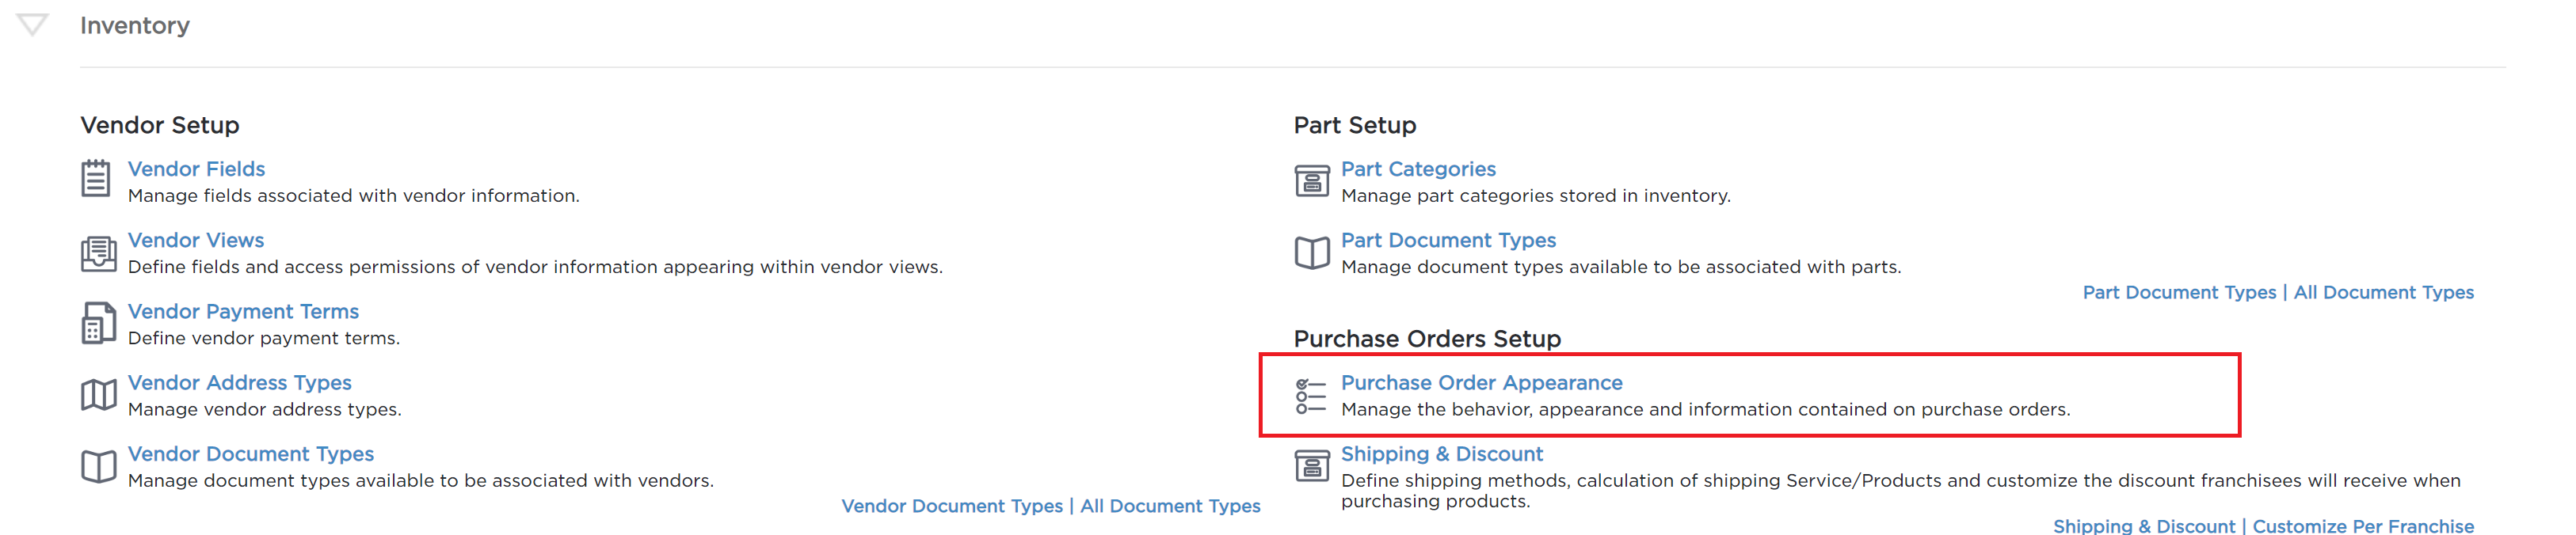Click the Part Categories archive icon
Image resolution: width=2576 pixels, height=535 pixels.
(x=1312, y=181)
